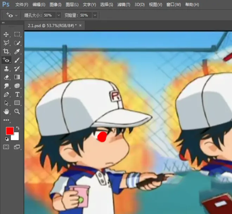The width and height of the screenshot is (232, 214).
Task: Select the Rectangular Marquee tool
Action: coord(17,34)
